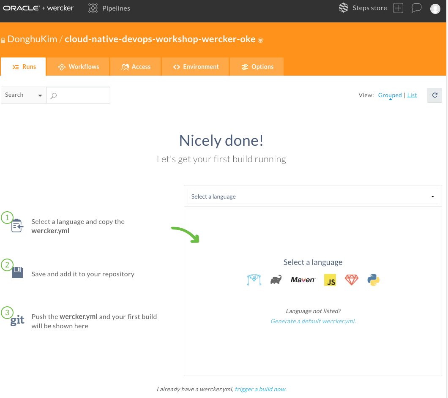Click the 'Nicely done!' heading
448x398 pixels.
tap(221, 140)
